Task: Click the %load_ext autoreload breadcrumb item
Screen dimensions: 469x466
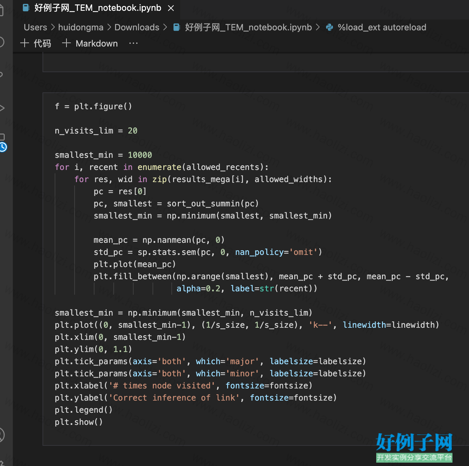Action: point(382,27)
